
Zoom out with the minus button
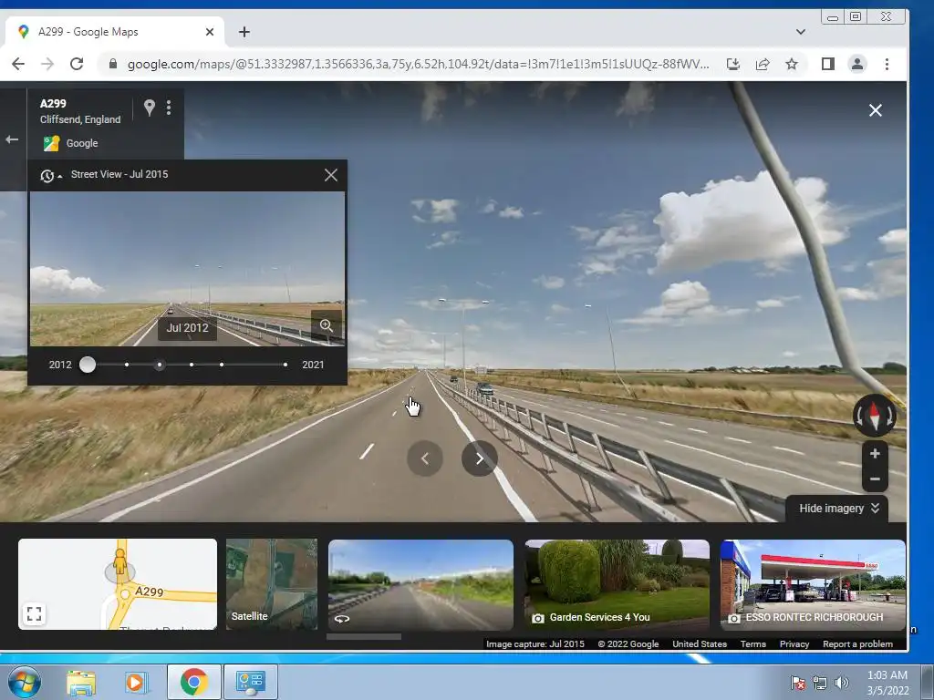click(x=875, y=479)
